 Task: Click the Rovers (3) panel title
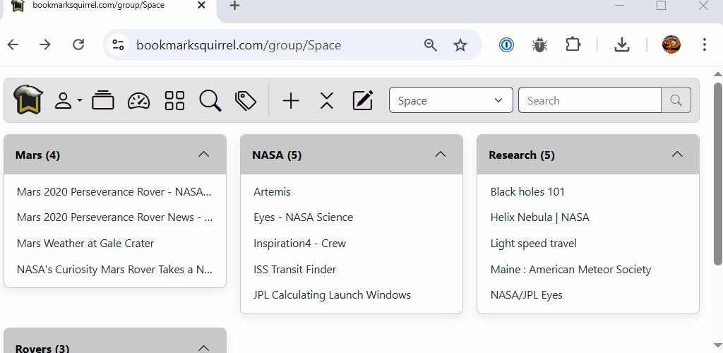(x=42, y=348)
